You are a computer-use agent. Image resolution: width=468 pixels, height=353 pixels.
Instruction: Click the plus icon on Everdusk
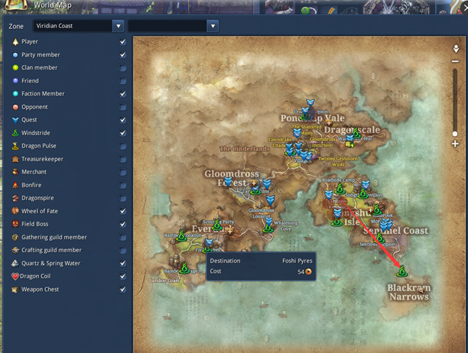tap(230, 231)
